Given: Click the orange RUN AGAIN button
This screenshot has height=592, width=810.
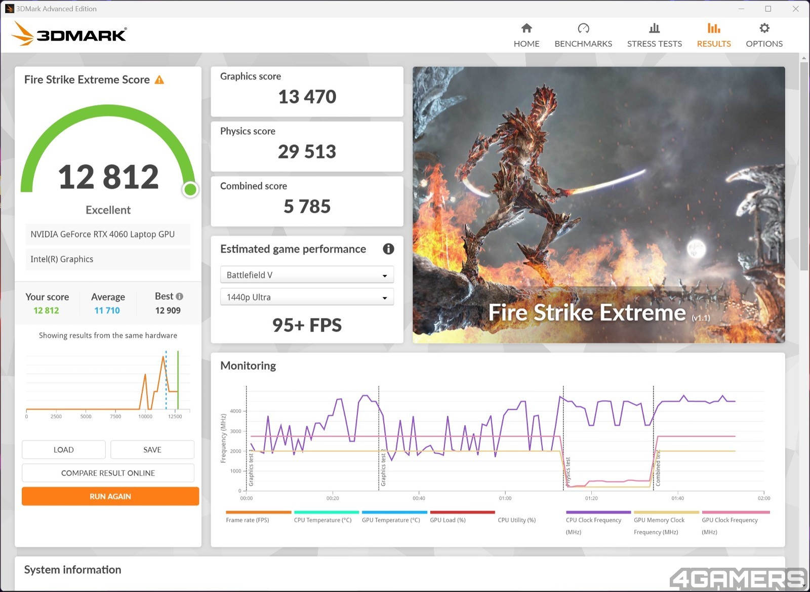Looking at the screenshot, I should tap(110, 496).
